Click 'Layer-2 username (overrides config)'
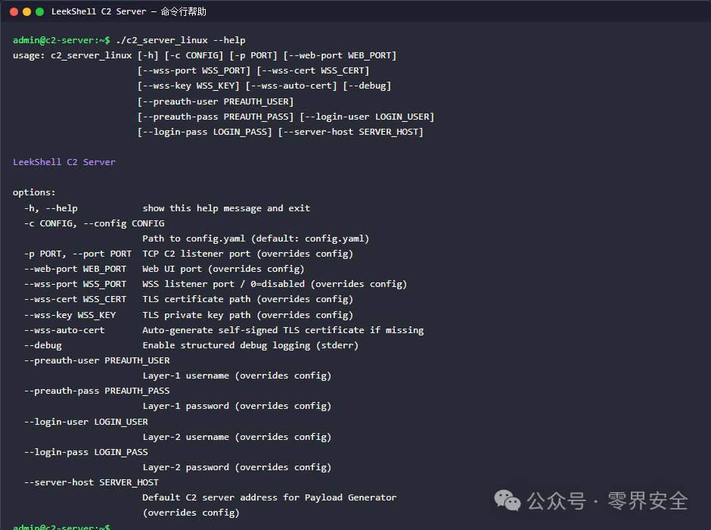The height and width of the screenshot is (530, 711). tap(238, 437)
